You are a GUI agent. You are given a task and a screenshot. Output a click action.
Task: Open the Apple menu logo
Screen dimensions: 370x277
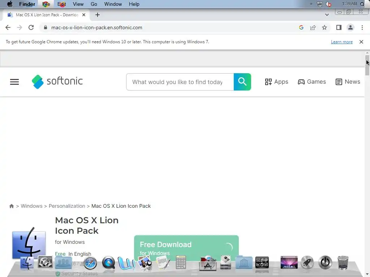pos(10,4)
